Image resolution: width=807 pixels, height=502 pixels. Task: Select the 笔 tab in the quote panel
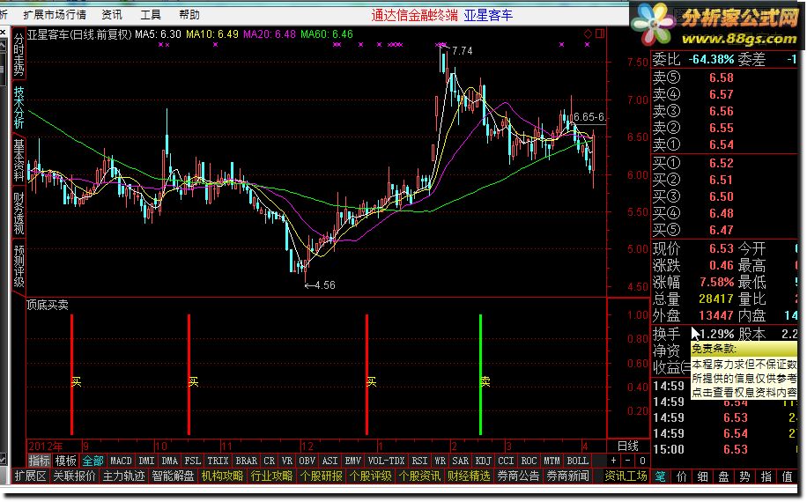tap(661, 476)
